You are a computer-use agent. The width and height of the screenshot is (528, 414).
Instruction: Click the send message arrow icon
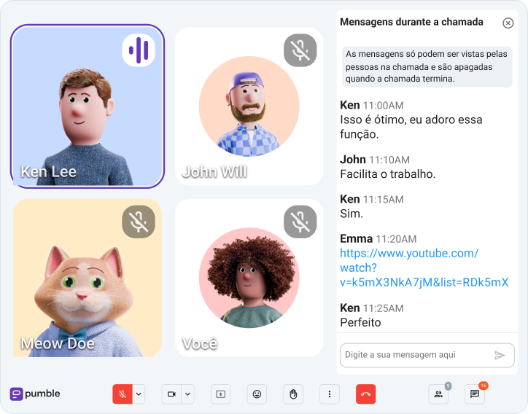tap(500, 355)
